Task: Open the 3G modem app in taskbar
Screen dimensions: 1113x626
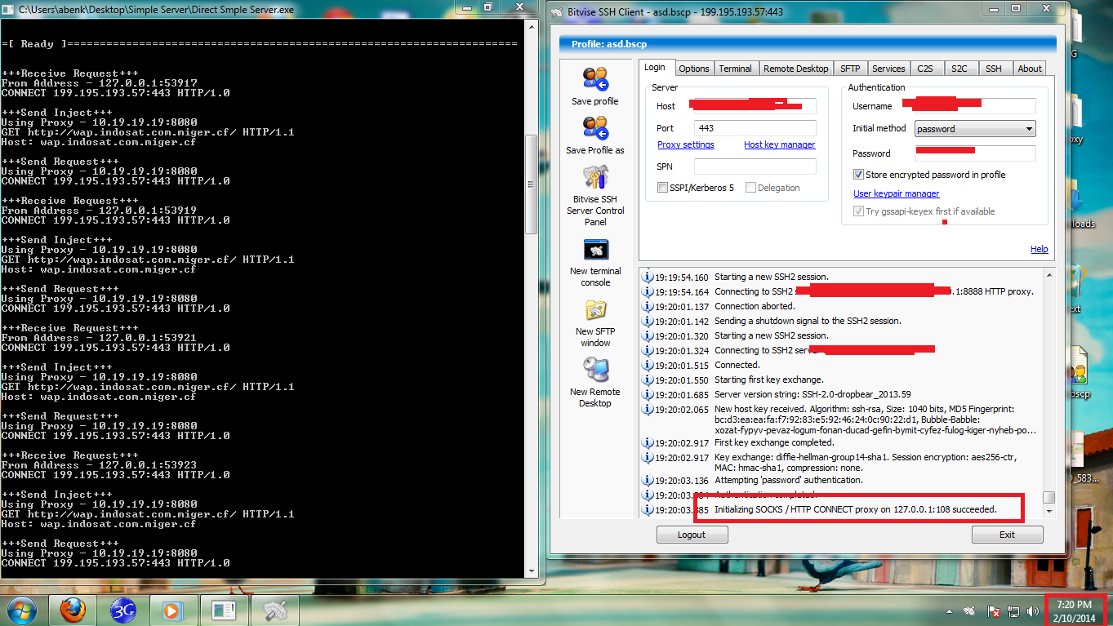Action: click(x=122, y=610)
